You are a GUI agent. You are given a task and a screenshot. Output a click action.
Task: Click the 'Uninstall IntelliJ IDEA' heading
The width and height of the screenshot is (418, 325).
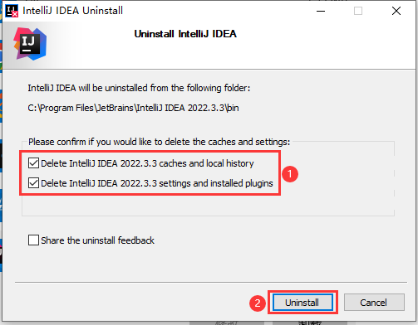pyautogui.click(x=185, y=34)
